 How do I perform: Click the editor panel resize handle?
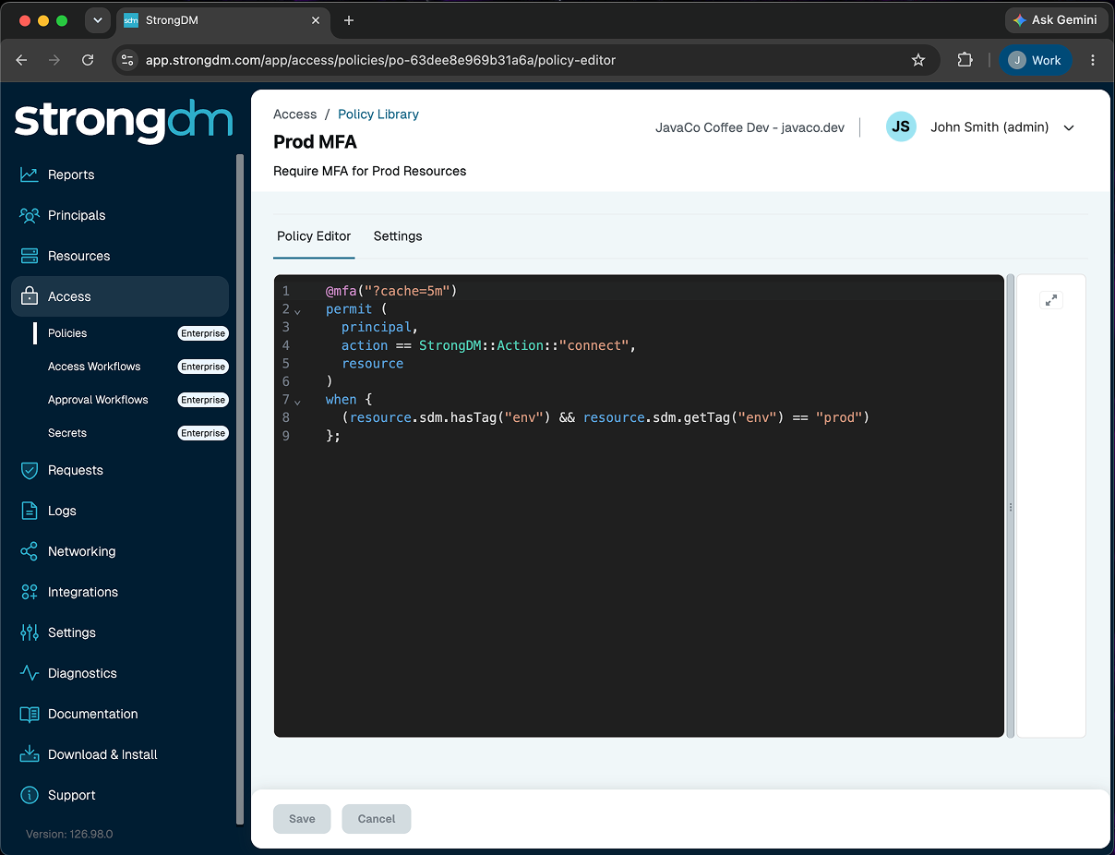pos(1011,506)
